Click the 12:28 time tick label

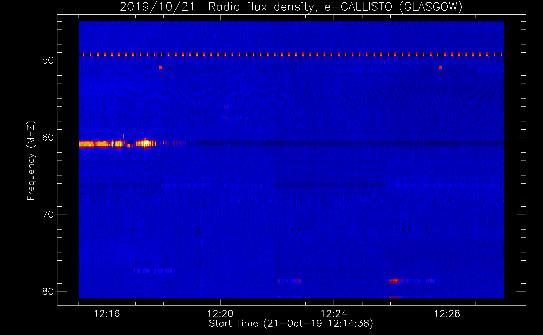(x=447, y=314)
